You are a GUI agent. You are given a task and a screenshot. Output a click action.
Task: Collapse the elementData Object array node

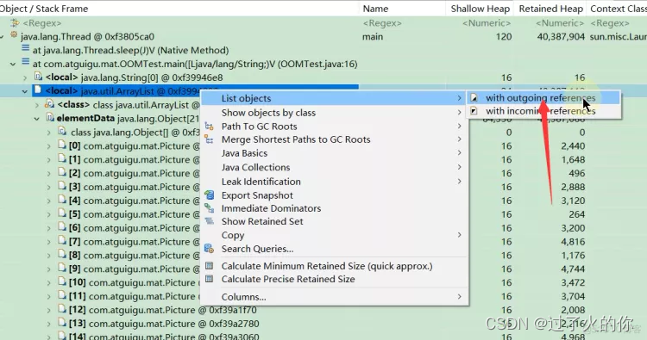point(37,119)
